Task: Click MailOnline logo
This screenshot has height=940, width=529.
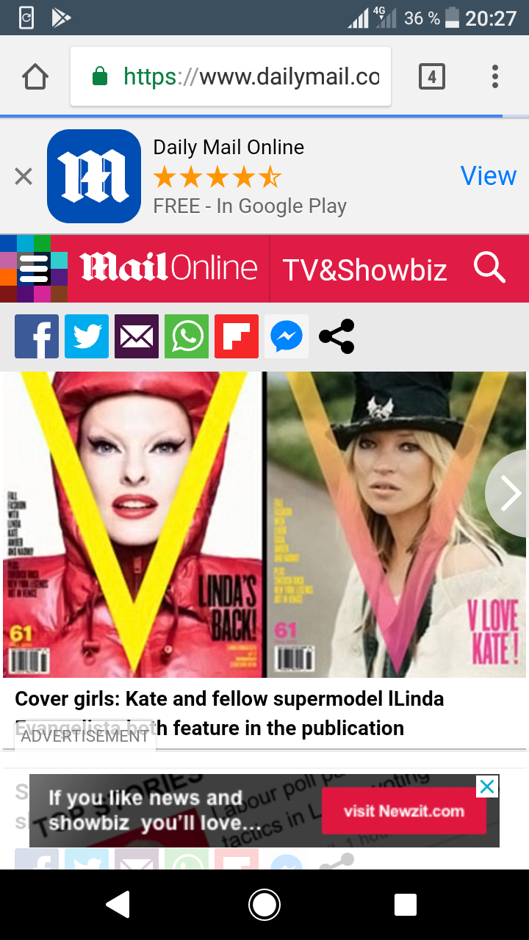Action: click(169, 267)
